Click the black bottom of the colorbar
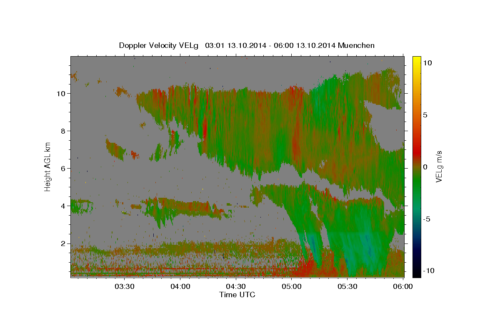The image size is (500, 333). point(417,274)
